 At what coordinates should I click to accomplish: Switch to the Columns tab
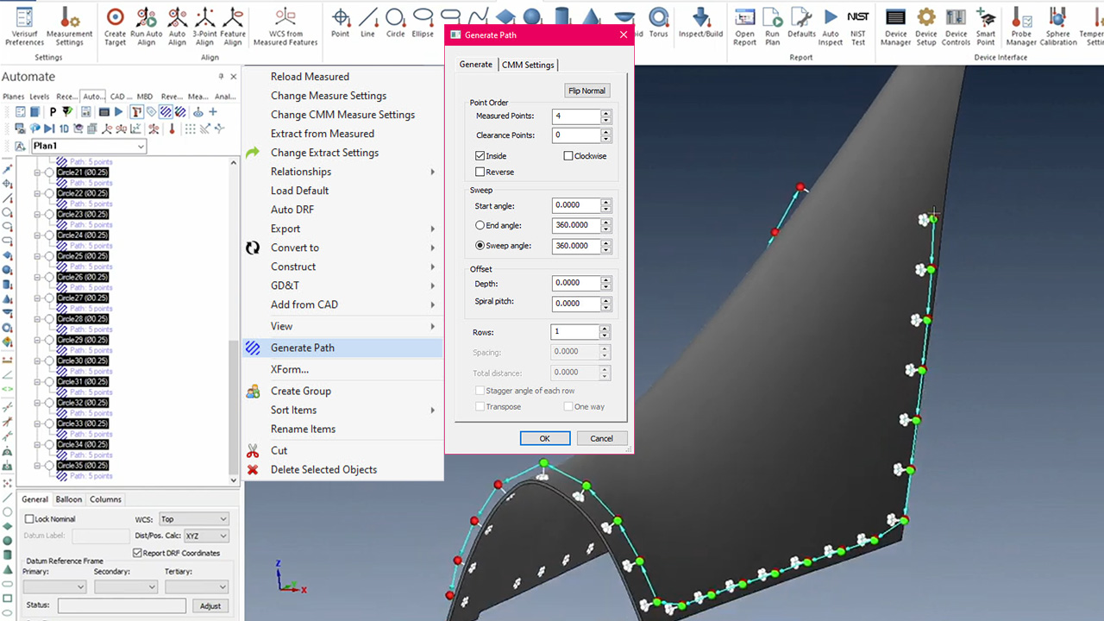pyautogui.click(x=105, y=499)
